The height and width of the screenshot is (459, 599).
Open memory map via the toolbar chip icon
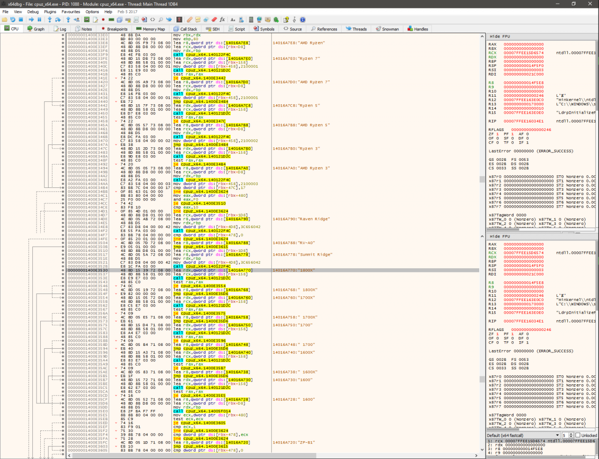(111, 20)
